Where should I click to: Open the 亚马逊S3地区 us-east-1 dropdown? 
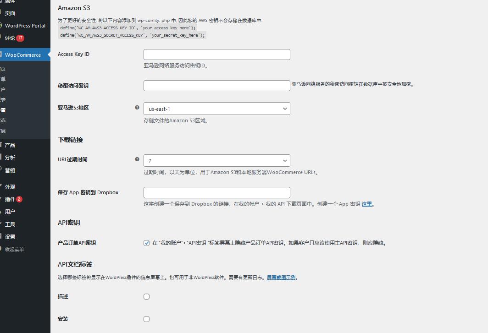(x=216, y=109)
